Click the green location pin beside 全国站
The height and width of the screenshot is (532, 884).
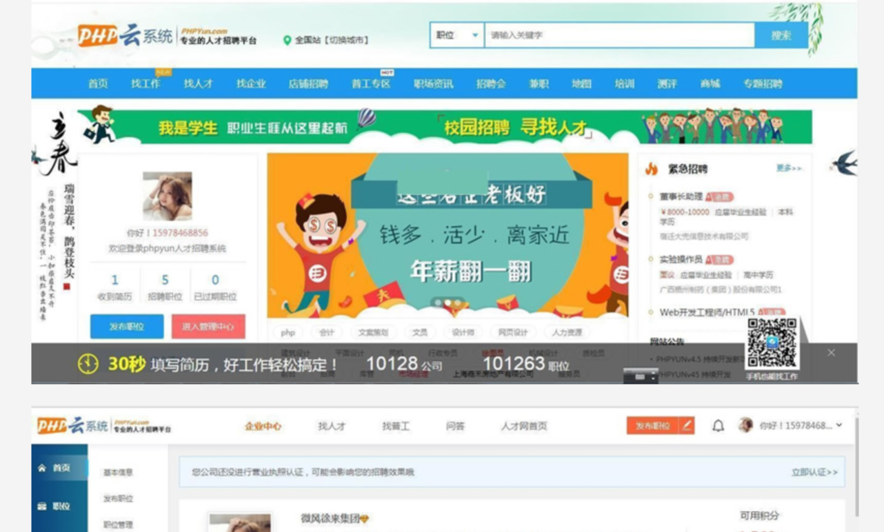click(x=288, y=41)
